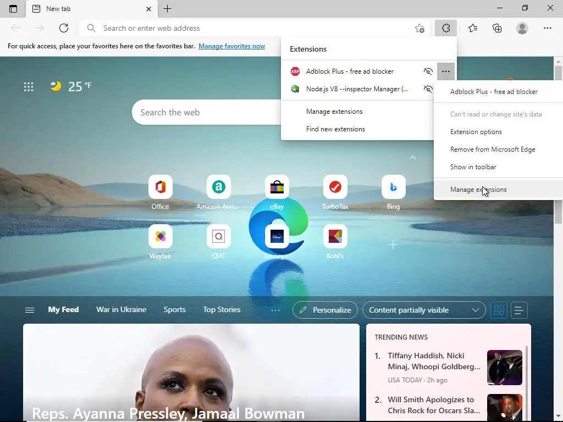Open the 25 °F weather widget
This screenshot has height=422, width=563.
click(71, 86)
